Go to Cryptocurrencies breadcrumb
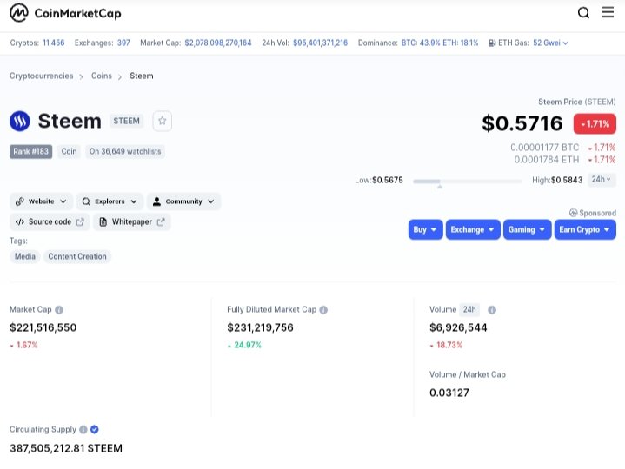 42,76
